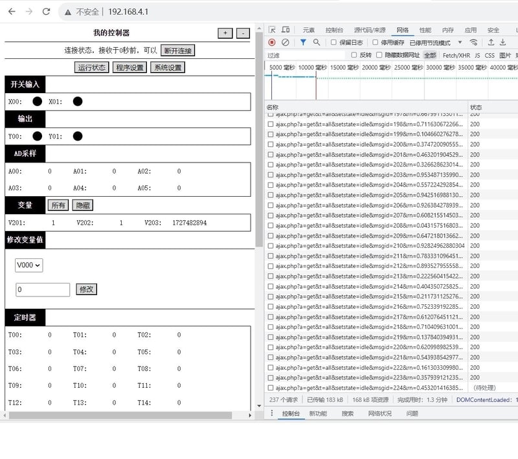Click the import HAR upload icon
The width and height of the screenshot is (518, 459).
491,42
